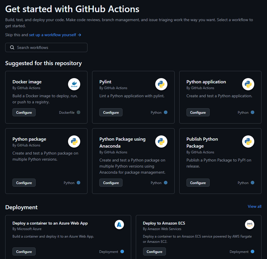Image resolution: width=267 pixels, height=259 pixels.
Task: Configure the Python package workflow
Action: click(24, 183)
